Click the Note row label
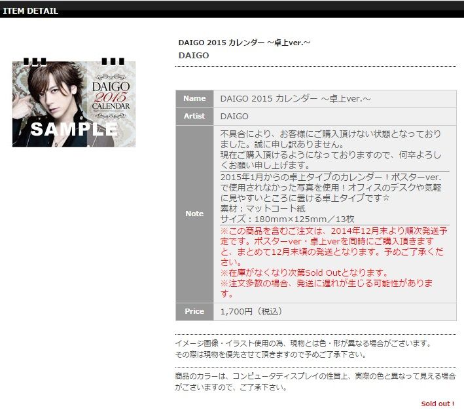The height and width of the screenshot is (416, 464). pyautogui.click(x=194, y=214)
